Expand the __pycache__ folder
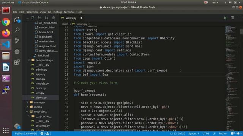The height and width of the screenshot is (136, 243). click(43, 116)
